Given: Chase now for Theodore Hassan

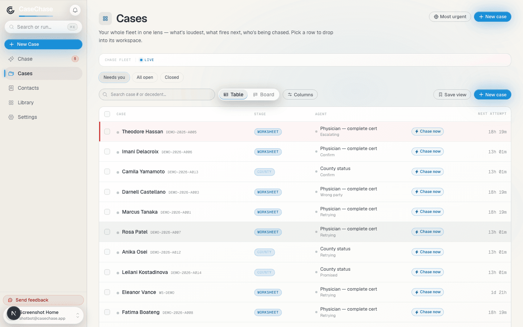Looking at the screenshot, I should [x=427, y=132].
